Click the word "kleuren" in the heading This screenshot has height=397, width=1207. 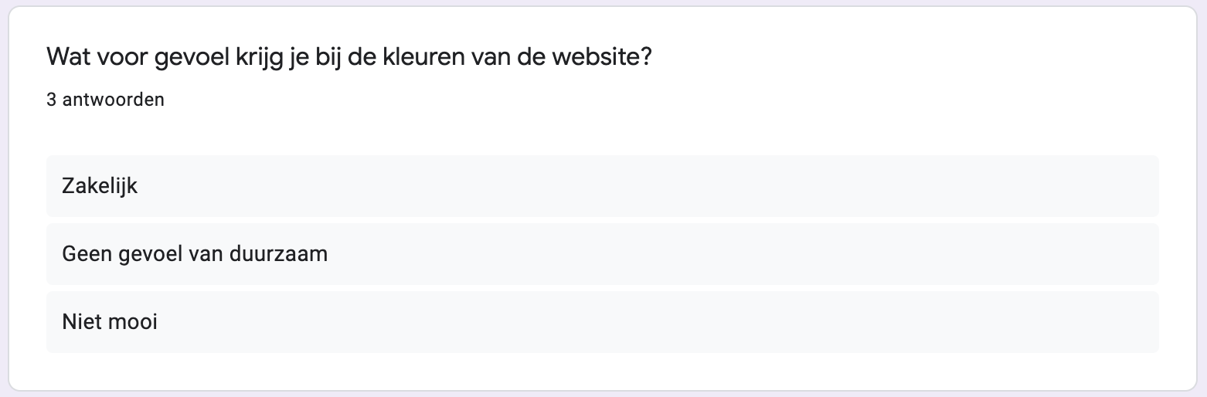[423, 56]
